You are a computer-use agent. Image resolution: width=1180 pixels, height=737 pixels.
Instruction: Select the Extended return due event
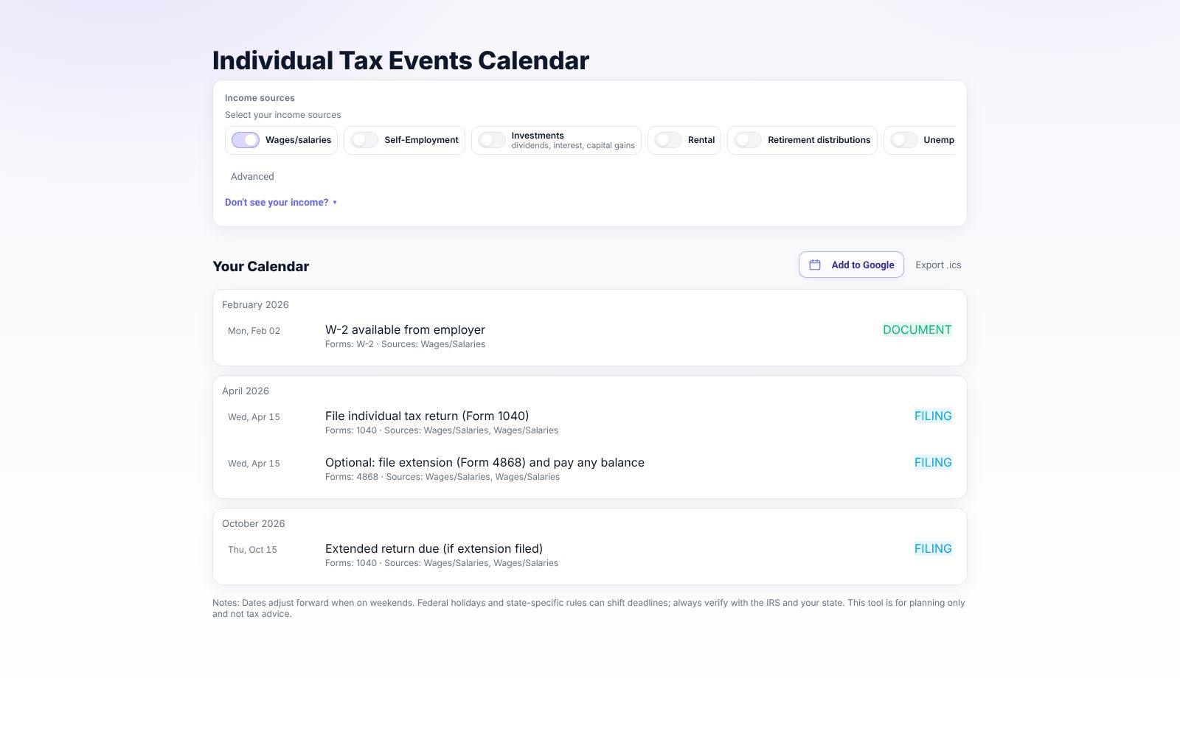434,549
